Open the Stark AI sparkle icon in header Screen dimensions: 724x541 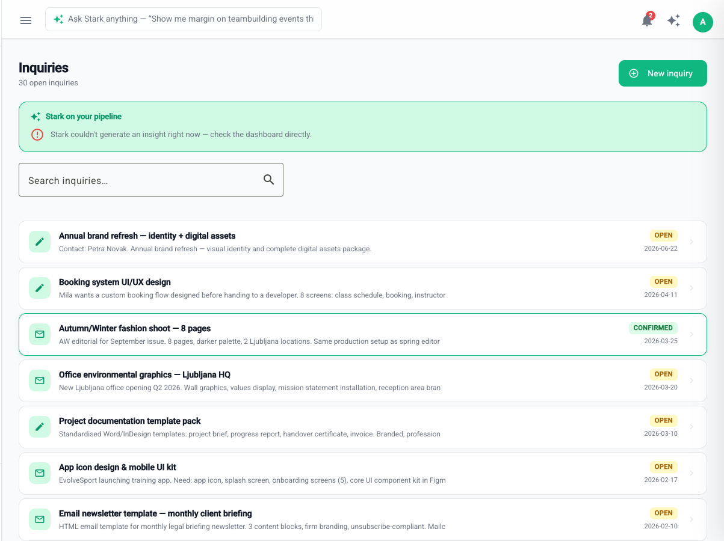(673, 20)
